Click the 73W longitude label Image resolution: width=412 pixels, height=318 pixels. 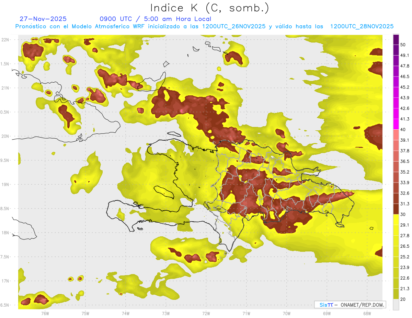166,313
